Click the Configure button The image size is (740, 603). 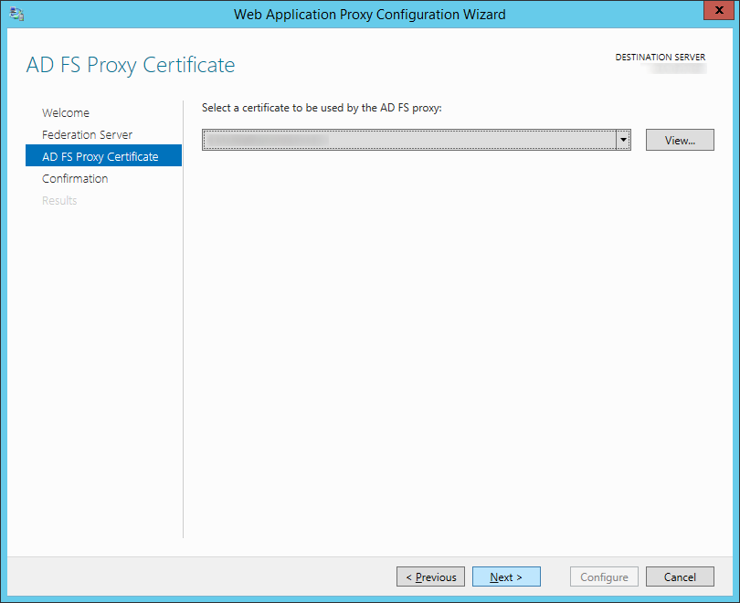click(x=604, y=577)
